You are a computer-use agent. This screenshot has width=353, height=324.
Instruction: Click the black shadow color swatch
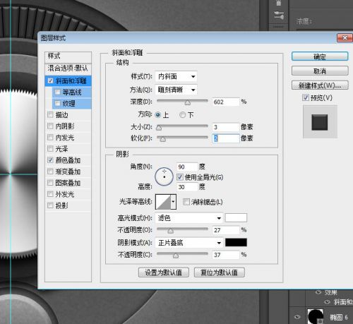click(236, 242)
